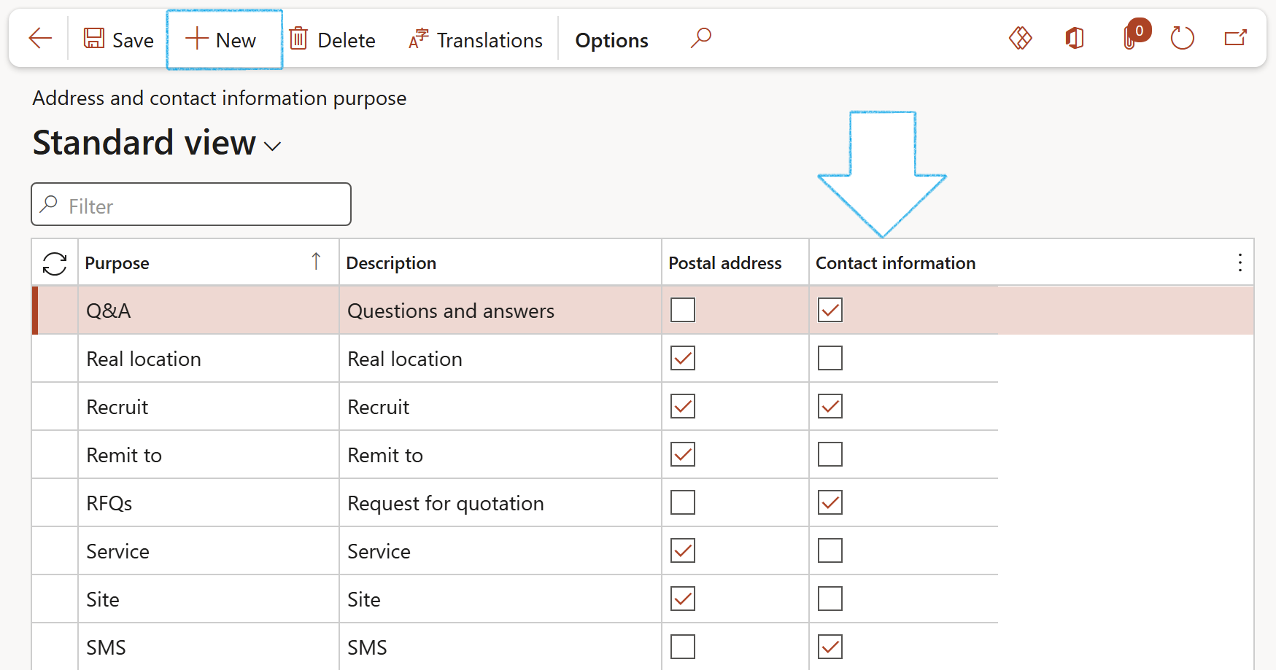Uncheck Postal address for Remit to
1276x670 pixels.
pos(683,454)
